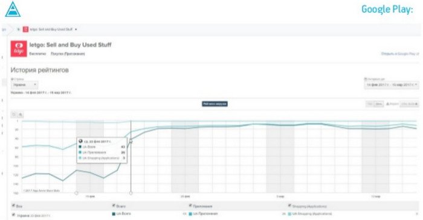The height and width of the screenshot is (220, 423).
Task: Switch to the День granularity button
Action: pos(379,104)
